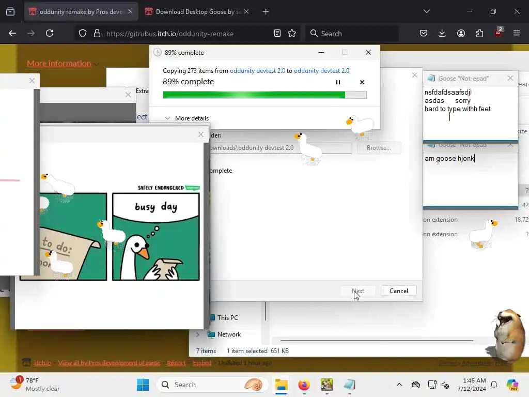The image size is (529, 397).
Task: Toggle reader view icon
Action: pos(277,34)
